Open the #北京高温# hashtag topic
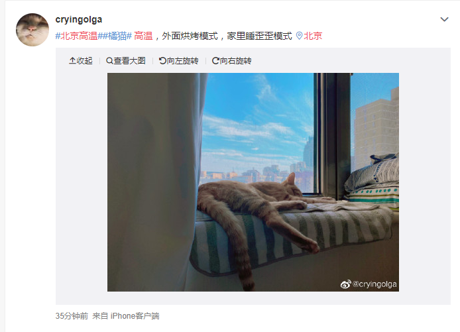Screen dimensions: 460x332 click(x=78, y=36)
